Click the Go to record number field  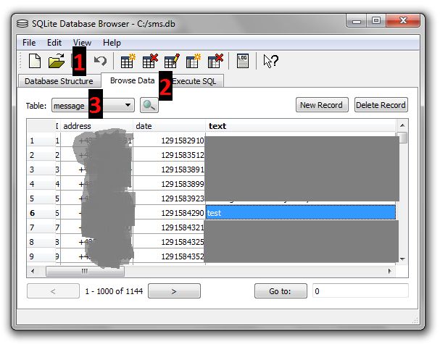click(360, 290)
